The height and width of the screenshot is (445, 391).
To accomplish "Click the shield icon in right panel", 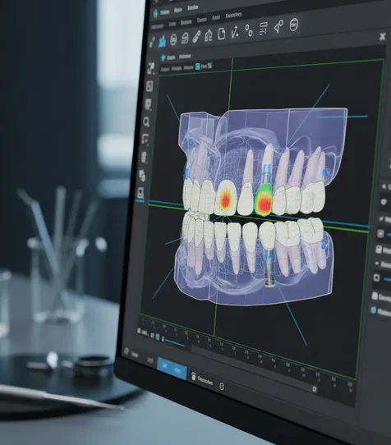I will pyautogui.click(x=384, y=202).
